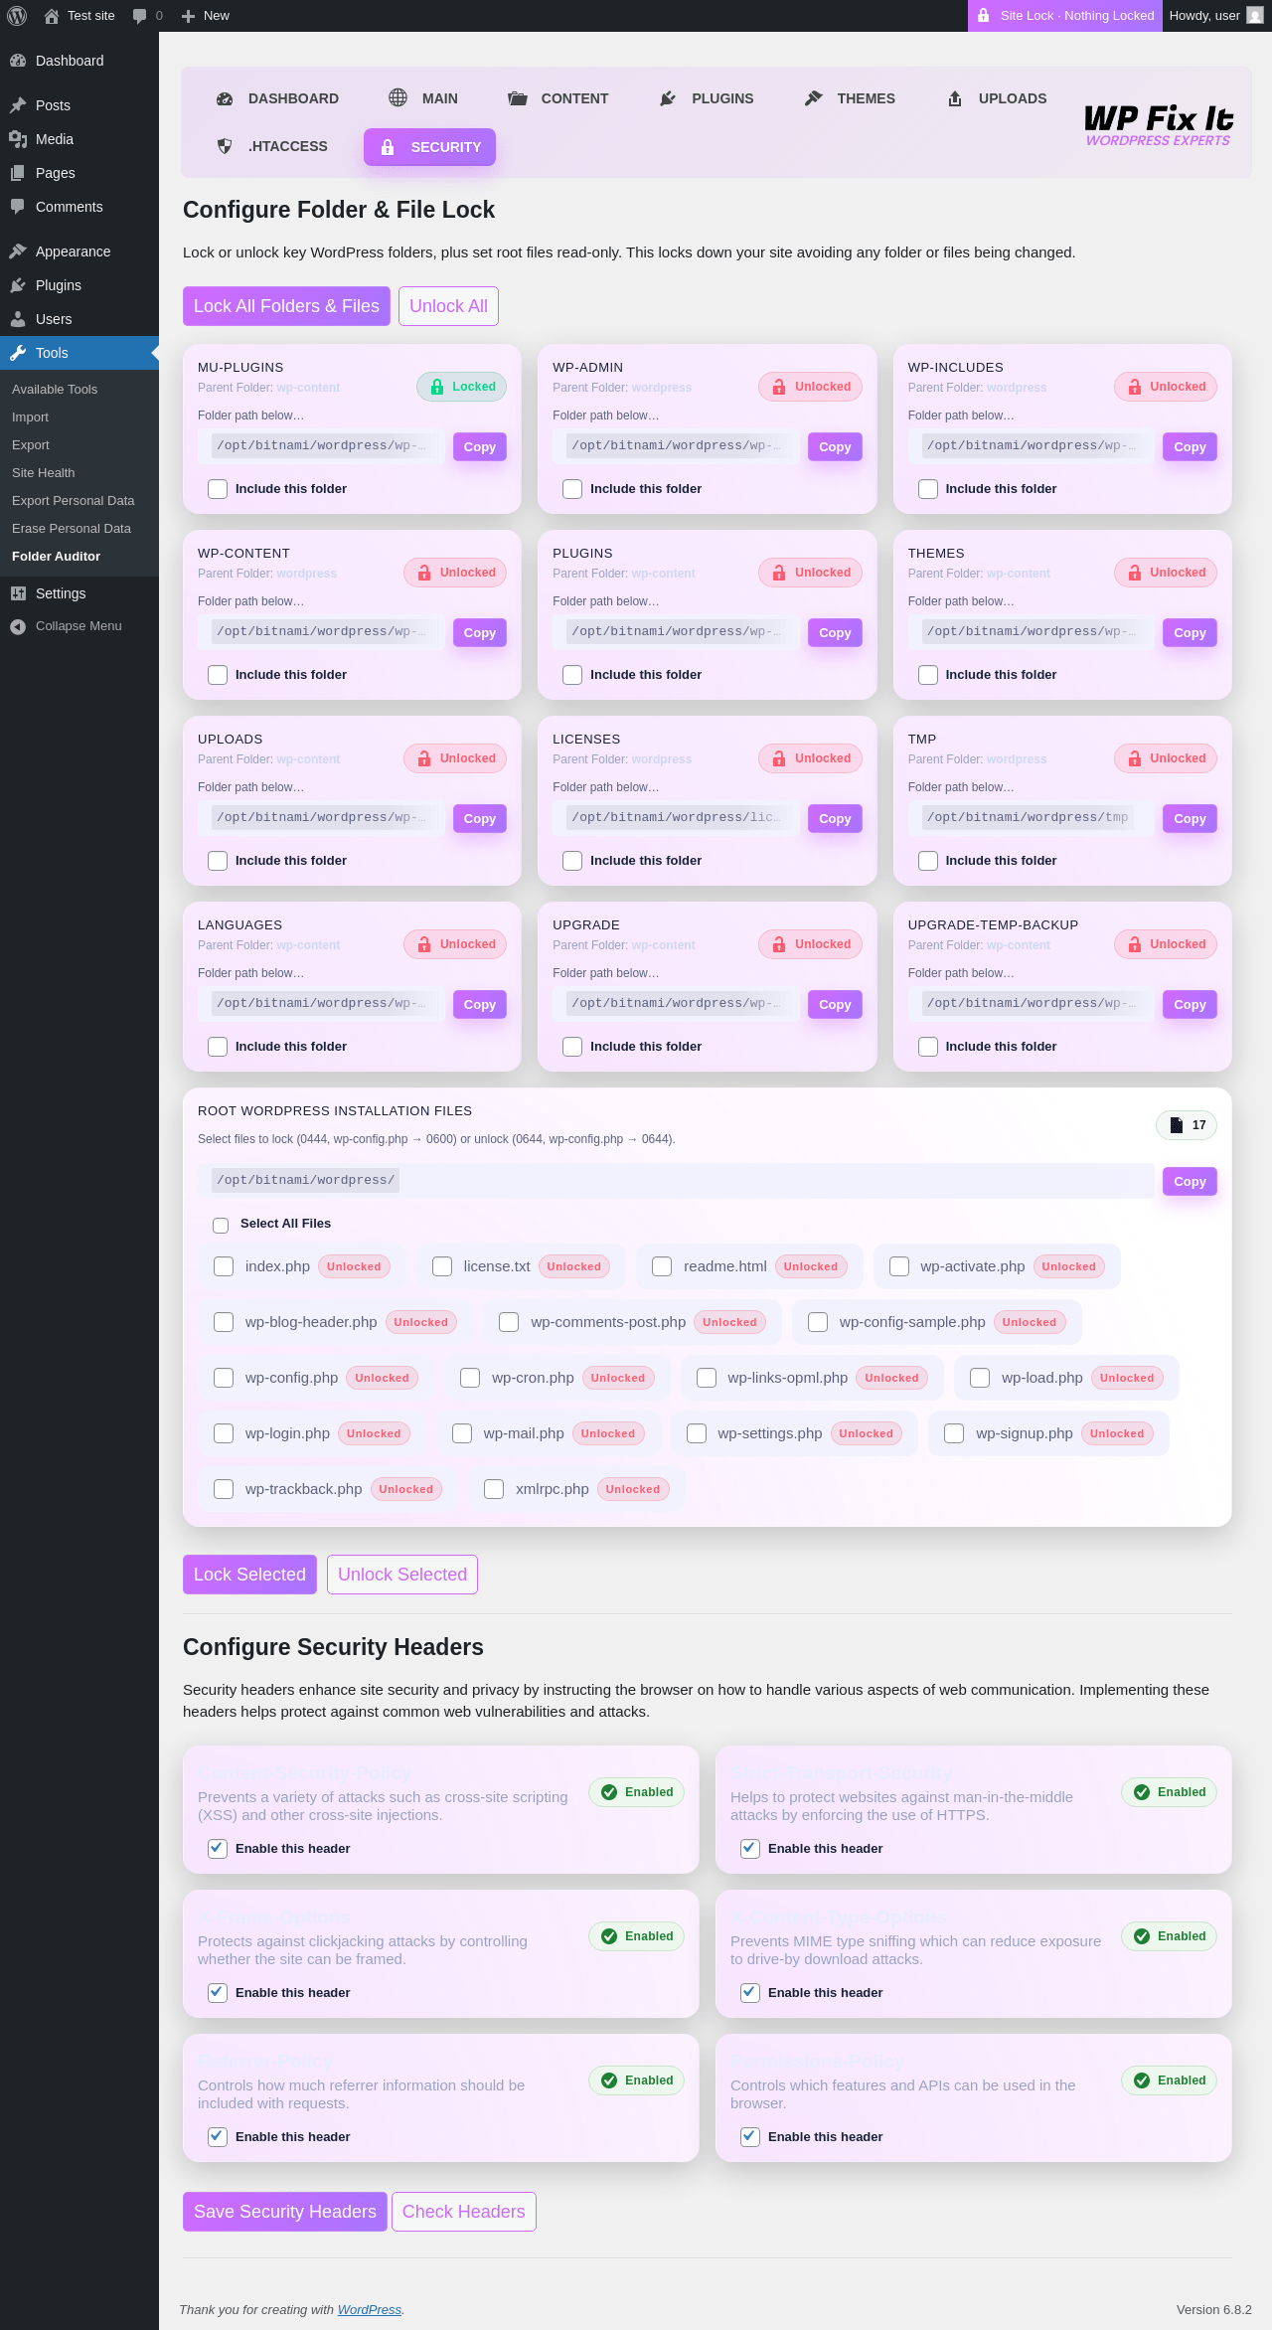This screenshot has width=1272, height=2330.
Task: Click the Check Headers button
Action: coord(463,2212)
